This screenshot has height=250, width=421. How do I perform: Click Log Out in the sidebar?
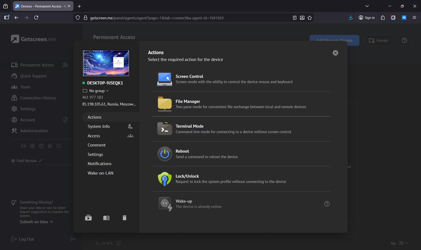(26, 239)
